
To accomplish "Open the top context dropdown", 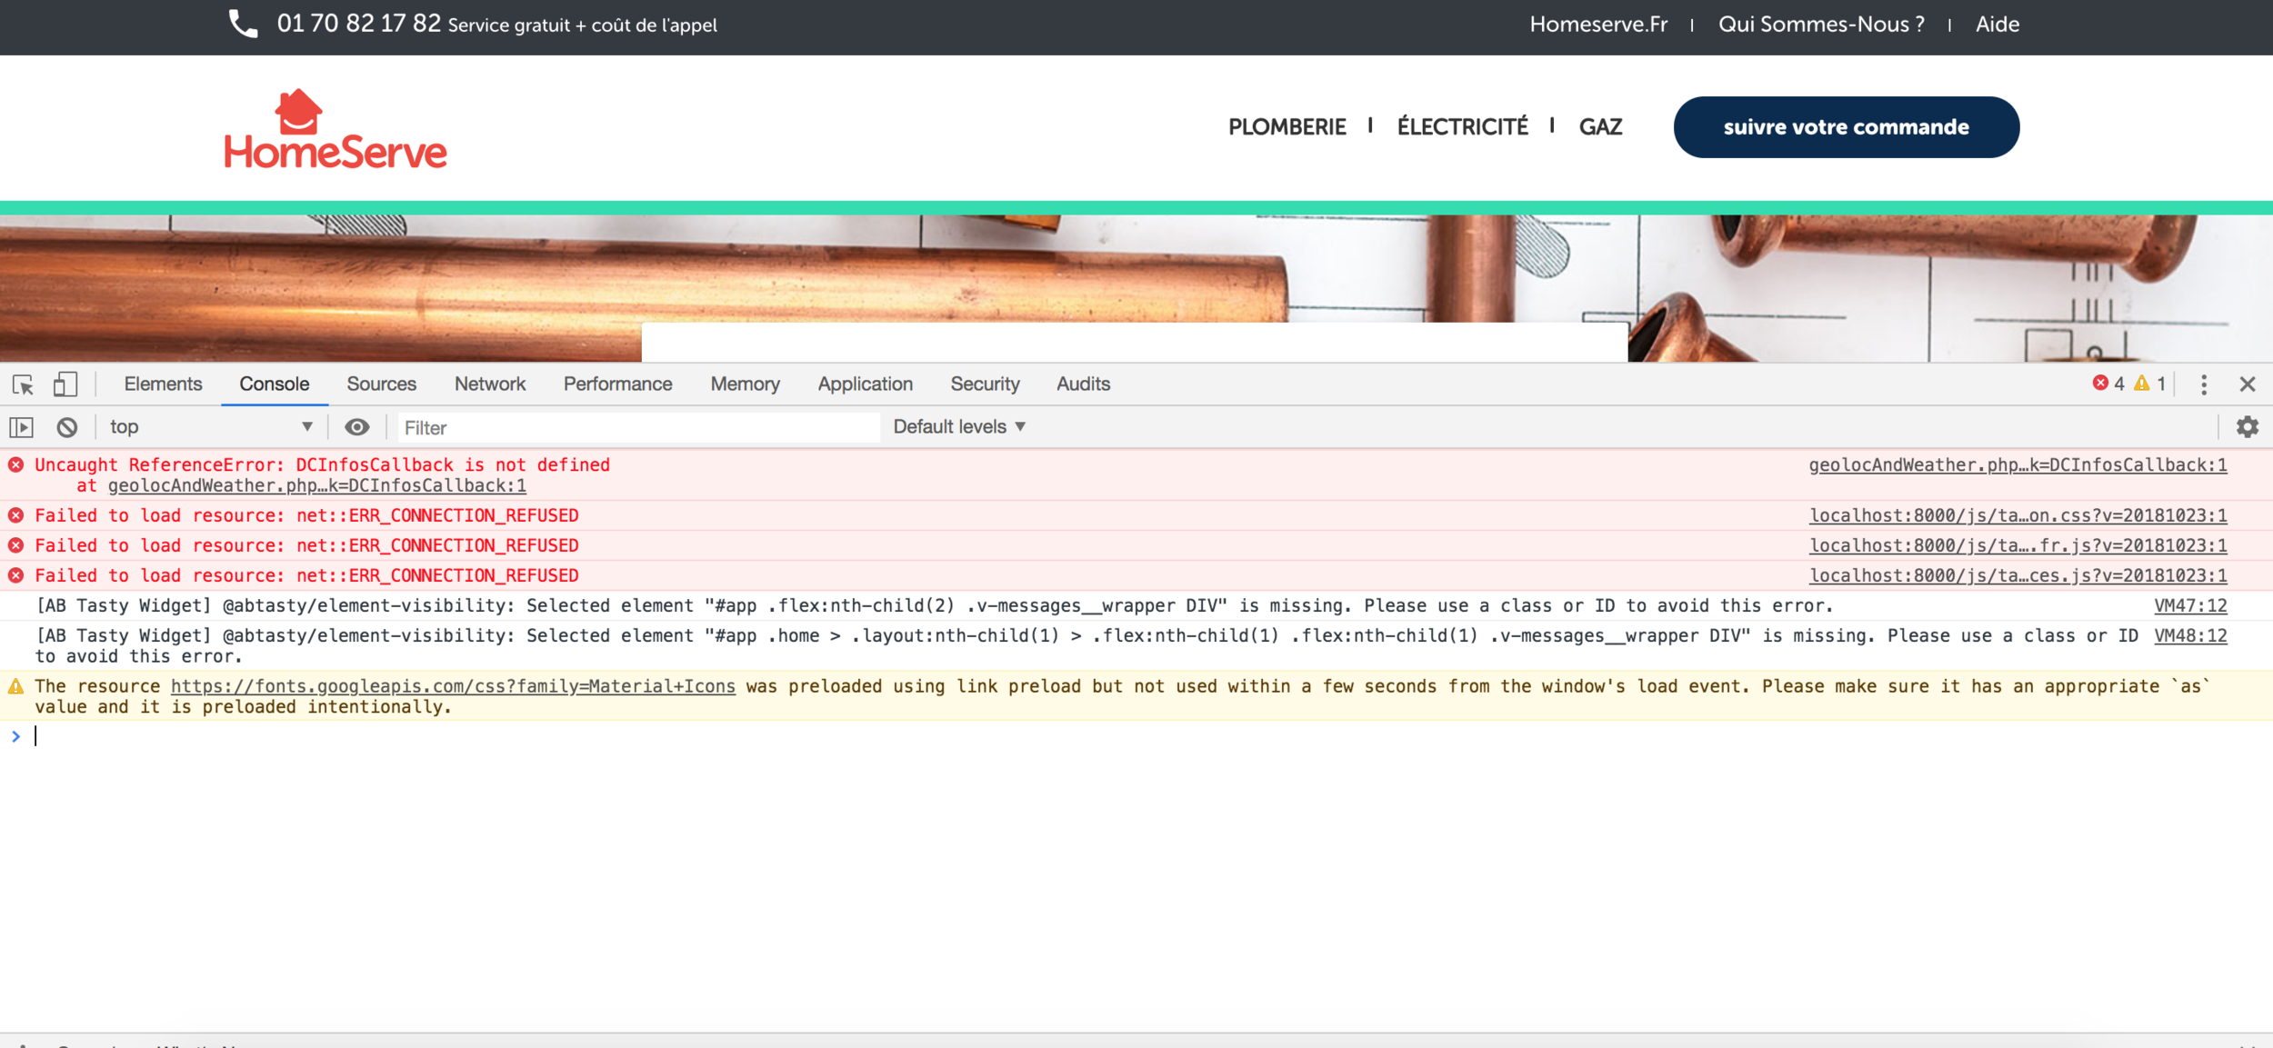I will pos(211,427).
